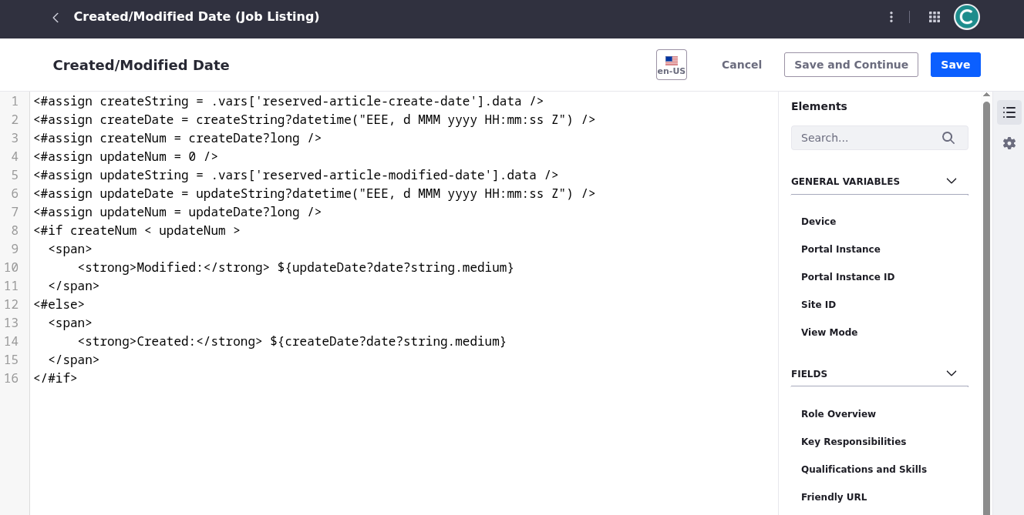
Task: Insert the Key Responsibilities field
Action: 854,442
